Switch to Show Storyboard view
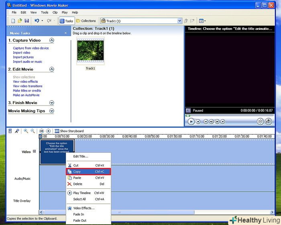The height and width of the screenshot is (225, 281). (x=69, y=131)
